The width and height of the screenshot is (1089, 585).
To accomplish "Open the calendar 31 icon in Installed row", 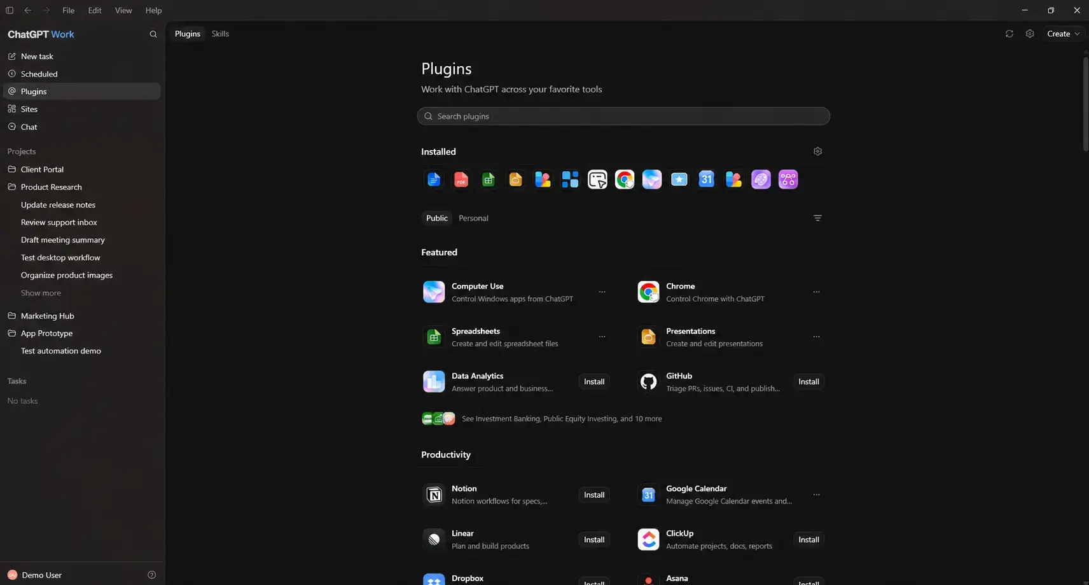I will 707,180.
